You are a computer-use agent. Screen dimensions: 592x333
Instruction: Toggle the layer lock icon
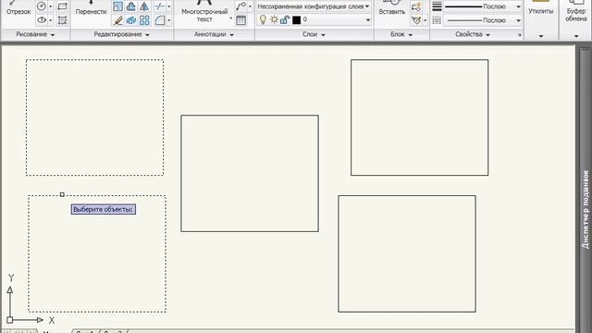pos(285,19)
